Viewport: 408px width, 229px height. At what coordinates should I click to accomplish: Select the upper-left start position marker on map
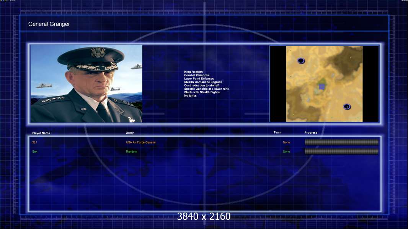[301, 61]
